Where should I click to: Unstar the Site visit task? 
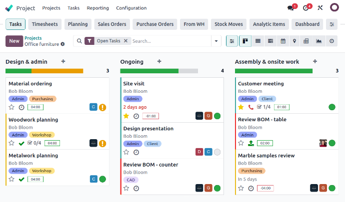click(x=126, y=116)
